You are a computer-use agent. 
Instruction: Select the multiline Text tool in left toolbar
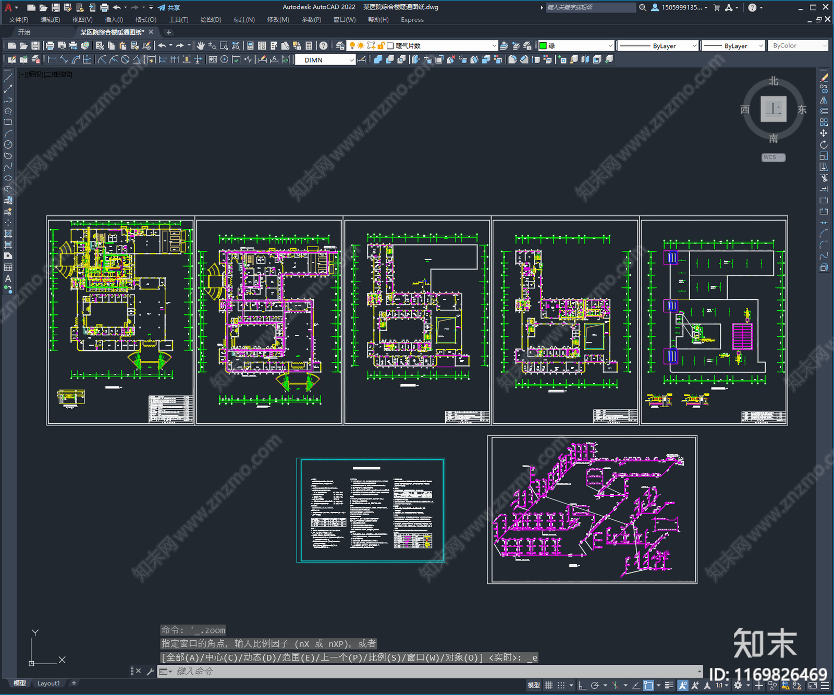[8, 278]
